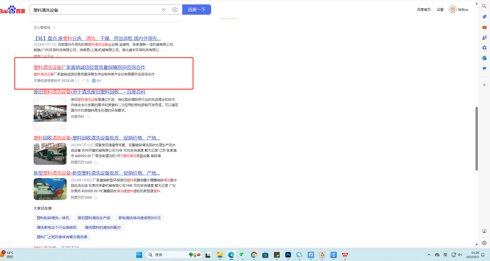Screen dimensions: 490x261
Task: Open the 秋秋ac user account menu
Action: (x=459, y=10)
